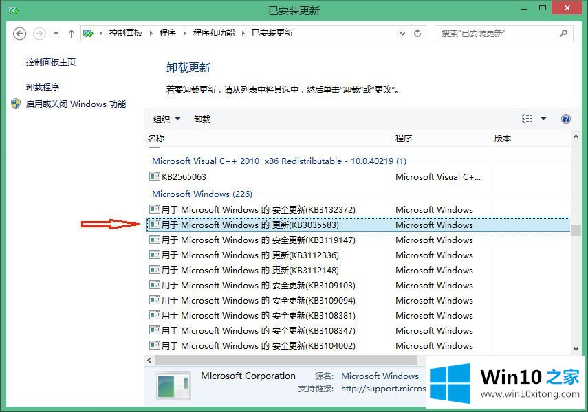Click the Microsoft Visual C+... program cell
Screen dimensions: 588x412
pos(438,176)
